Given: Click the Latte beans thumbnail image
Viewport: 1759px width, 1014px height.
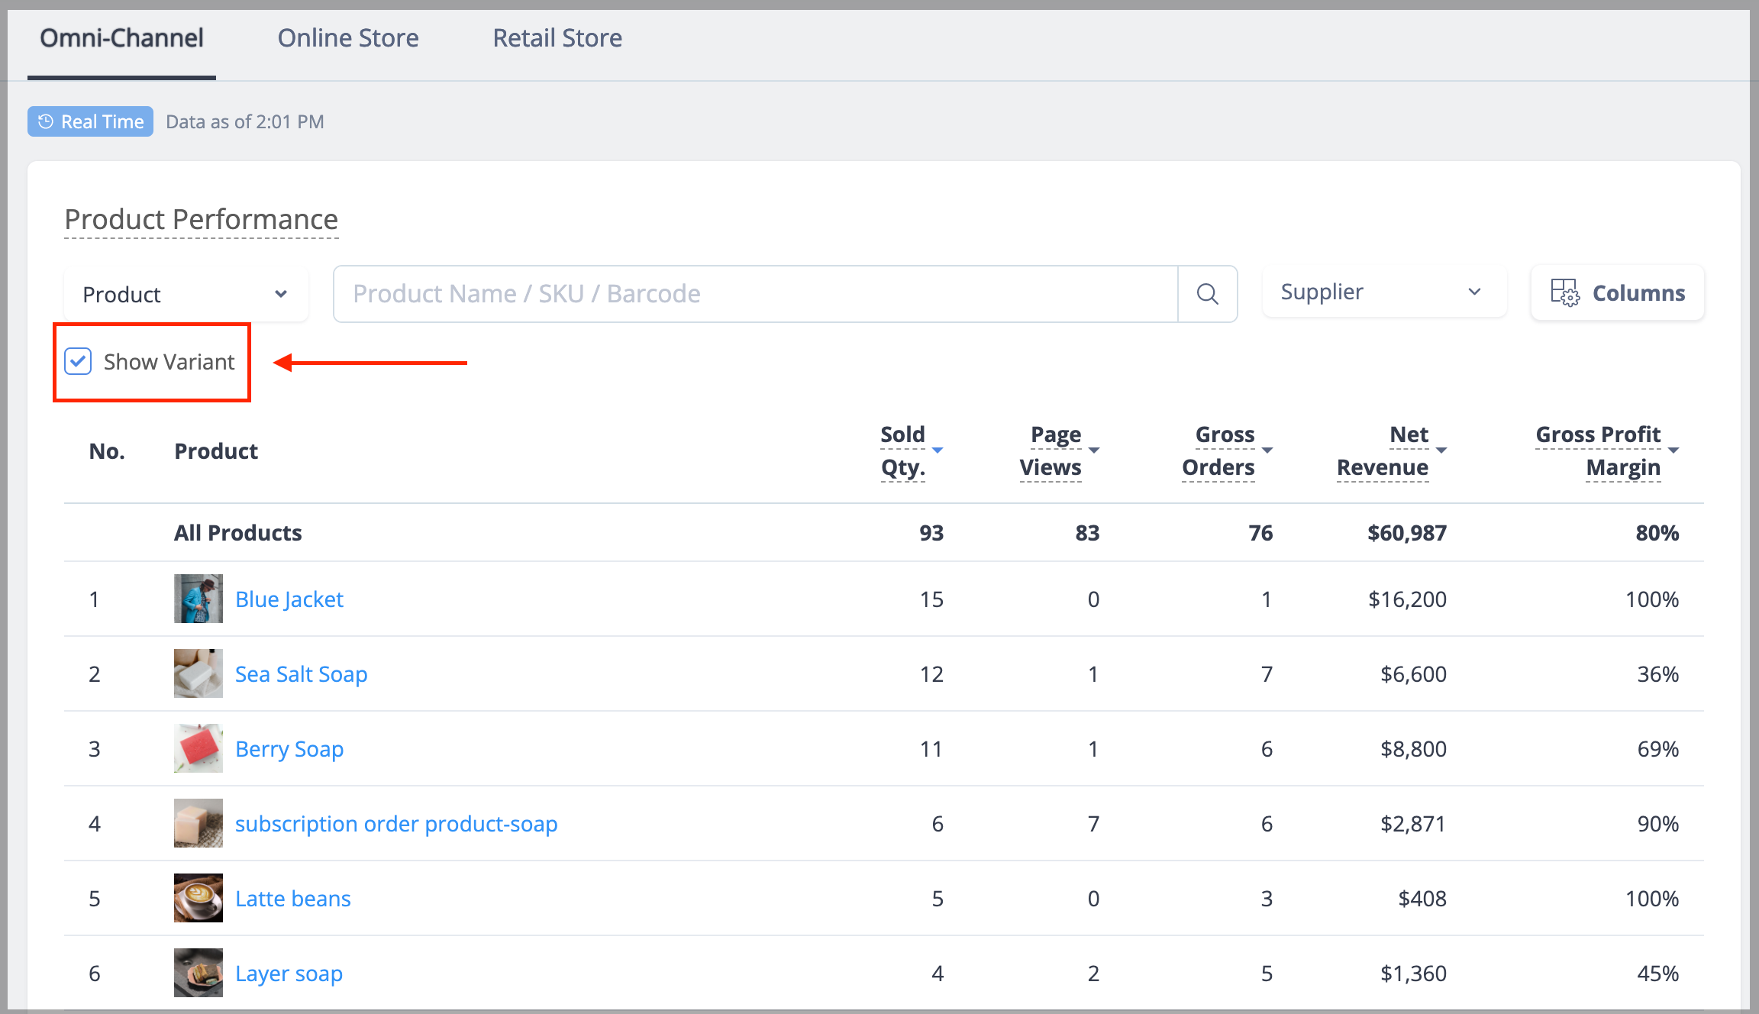Looking at the screenshot, I should pyautogui.click(x=198, y=898).
